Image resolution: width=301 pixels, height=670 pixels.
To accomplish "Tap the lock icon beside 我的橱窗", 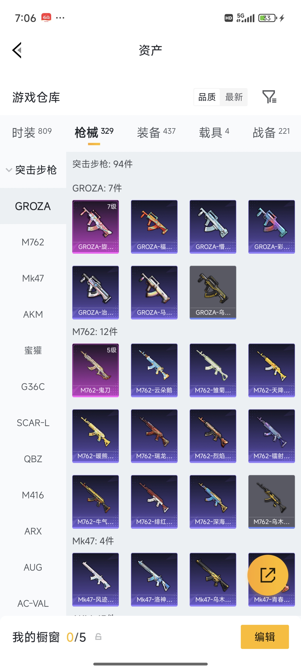I will pos(98,637).
